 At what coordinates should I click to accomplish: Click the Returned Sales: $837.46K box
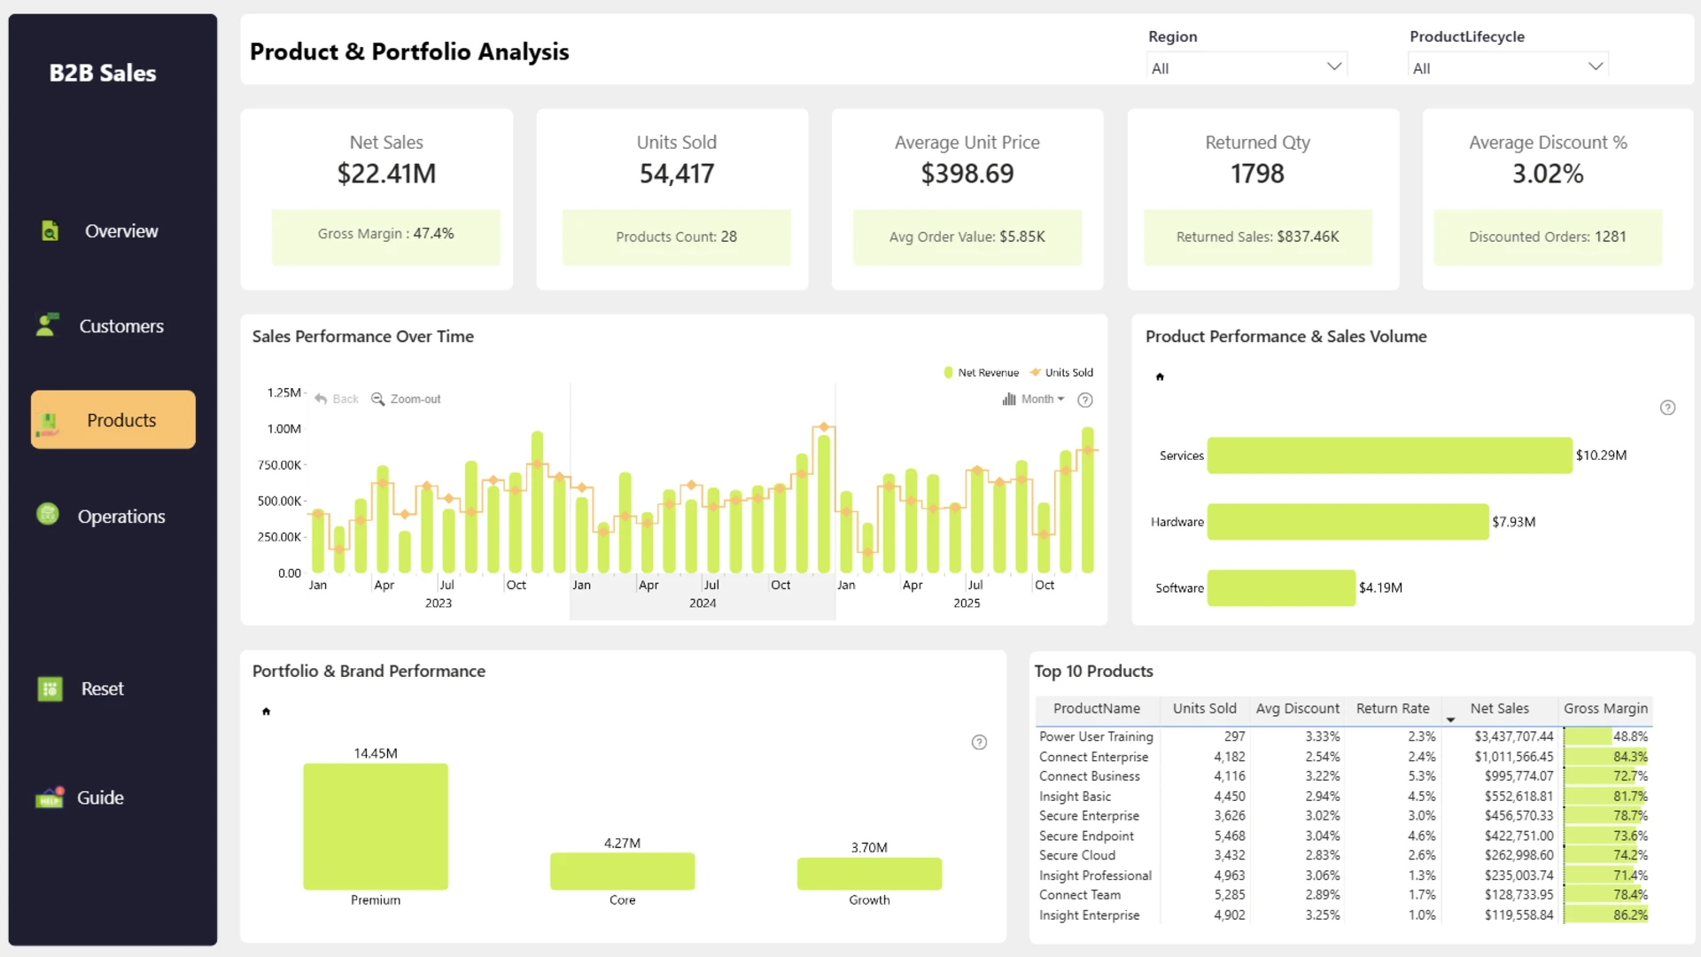point(1258,237)
